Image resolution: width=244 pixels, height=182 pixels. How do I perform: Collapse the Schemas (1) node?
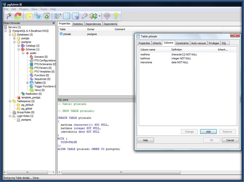pyautogui.click(x=19, y=49)
